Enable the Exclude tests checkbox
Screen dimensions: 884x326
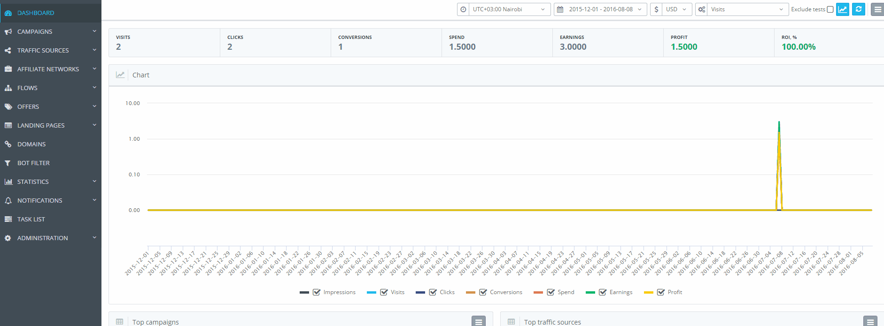(830, 9)
